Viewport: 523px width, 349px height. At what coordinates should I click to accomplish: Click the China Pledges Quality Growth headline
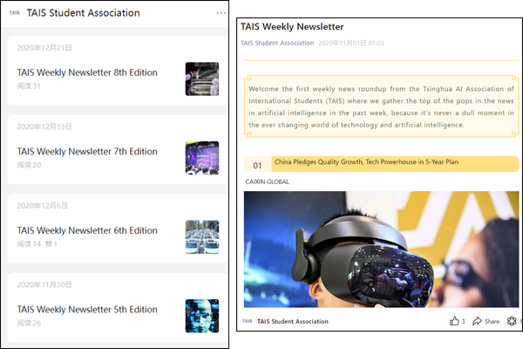(x=366, y=162)
